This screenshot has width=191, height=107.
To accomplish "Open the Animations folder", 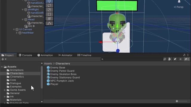I will (x=17, y=70).
